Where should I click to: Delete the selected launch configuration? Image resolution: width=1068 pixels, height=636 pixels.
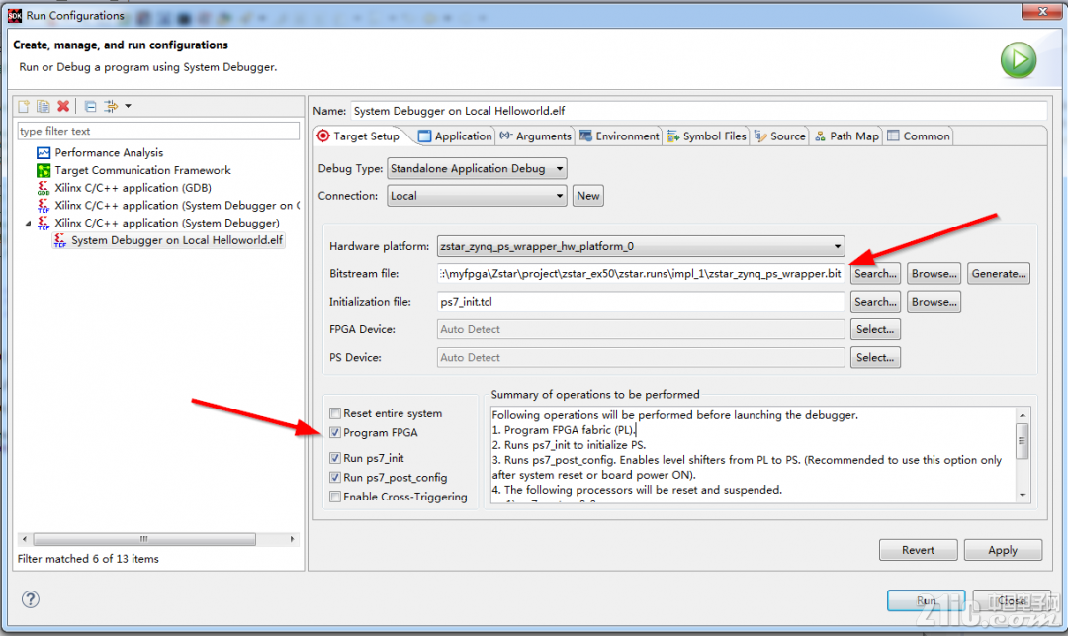(x=63, y=106)
